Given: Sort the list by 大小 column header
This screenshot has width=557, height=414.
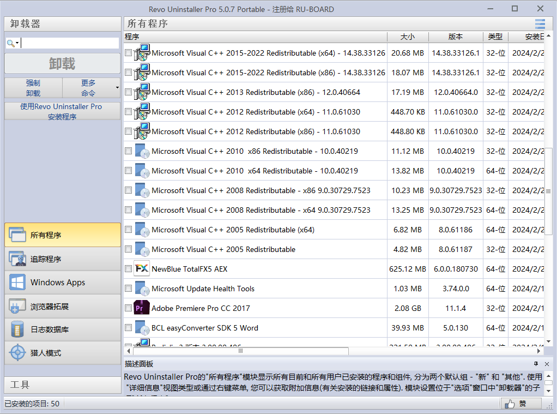Looking at the screenshot, I should click(407, 37).
